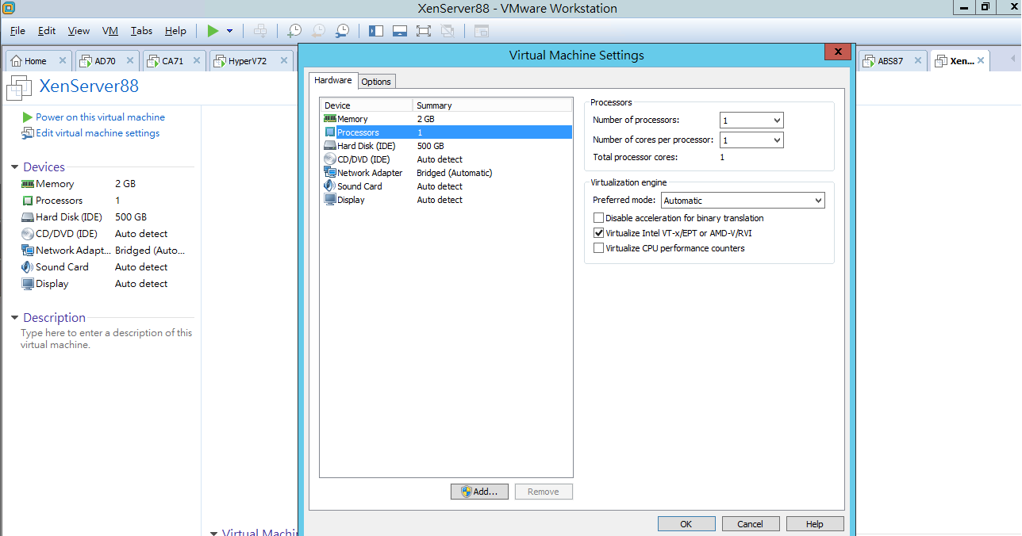Open the File menu
The width and height of the screenshot is (1022, 536).
click(17, 31)
